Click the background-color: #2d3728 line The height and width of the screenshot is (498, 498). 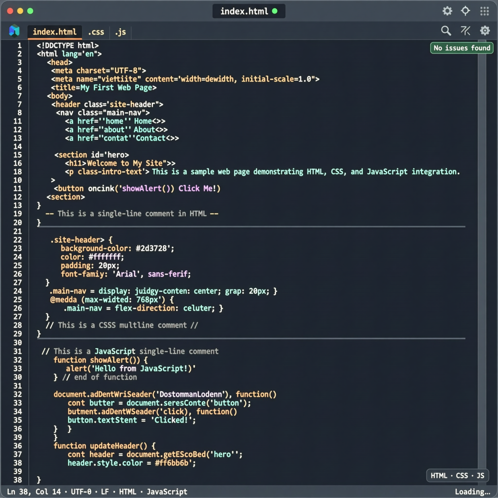coord(118,249)
